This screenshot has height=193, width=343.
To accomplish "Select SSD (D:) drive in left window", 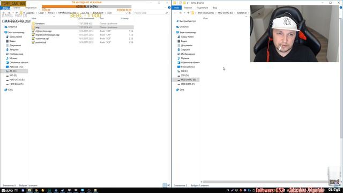I will click(x=13, y=75).
